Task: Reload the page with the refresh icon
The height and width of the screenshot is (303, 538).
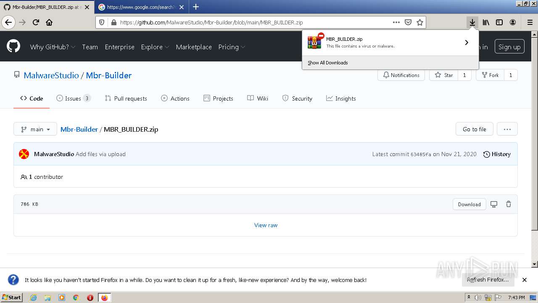Action: [36, 22]
